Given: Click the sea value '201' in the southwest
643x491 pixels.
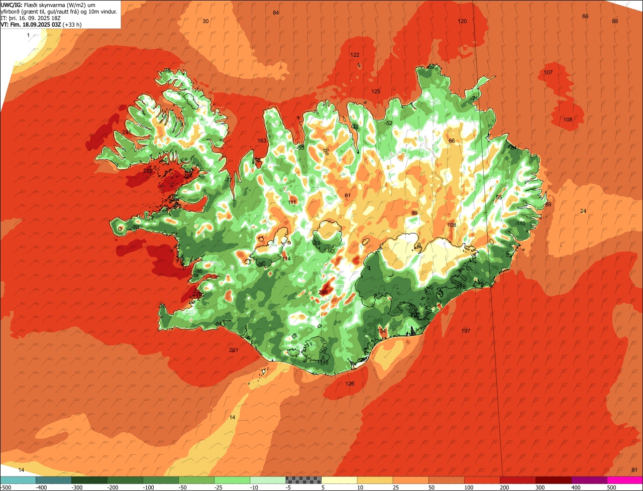Looking at the screenshot, I should click(233, 350).
